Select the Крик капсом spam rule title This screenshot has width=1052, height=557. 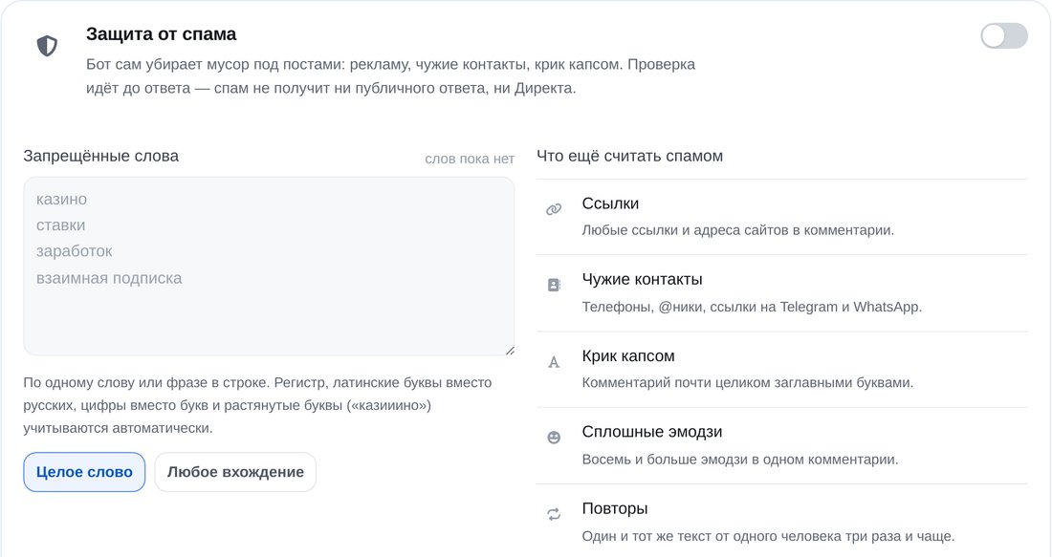[628, 356]
